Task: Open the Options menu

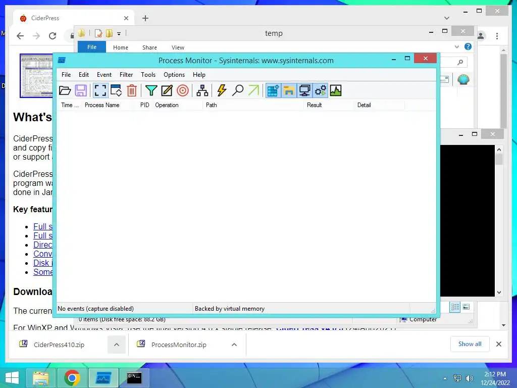Action: 174,75
